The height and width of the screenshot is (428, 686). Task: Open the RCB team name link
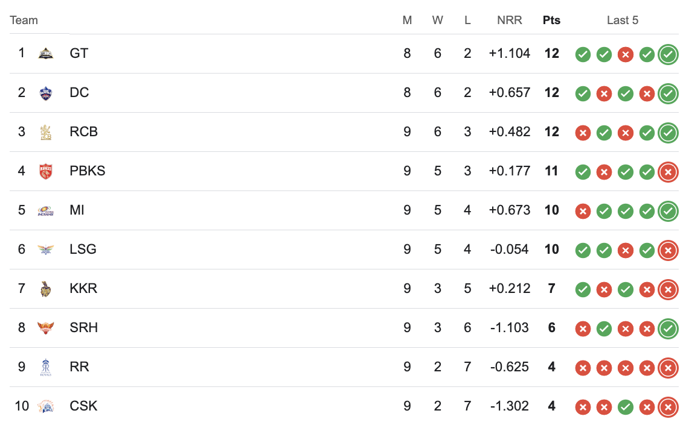point(83,131)
